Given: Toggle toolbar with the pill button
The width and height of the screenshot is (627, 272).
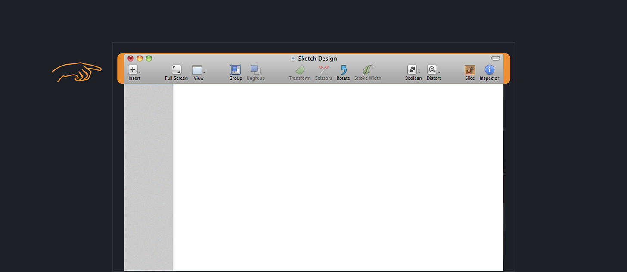Looking at the screenshot, I should pos(496,58).
